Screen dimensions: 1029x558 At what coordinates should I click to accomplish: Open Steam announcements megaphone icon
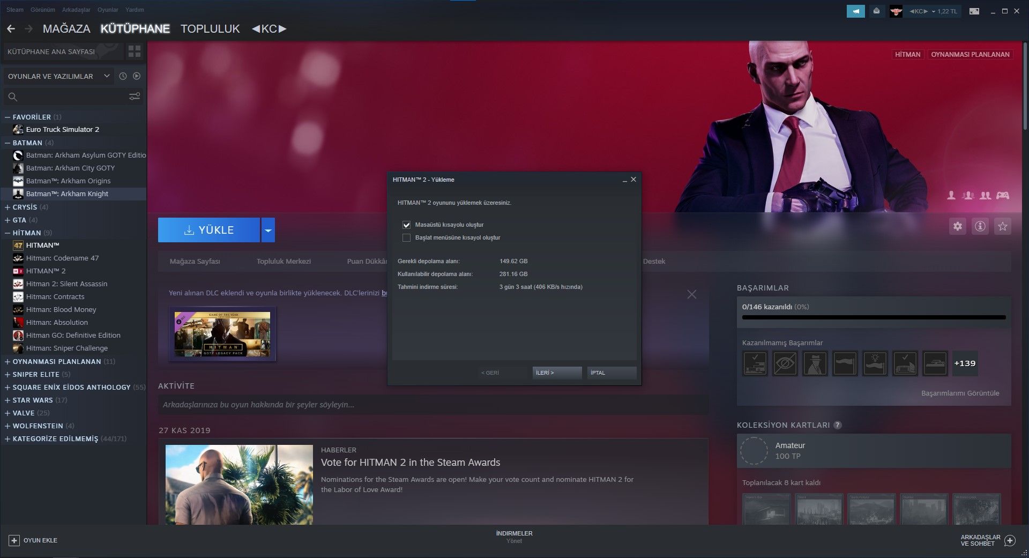coord(856,11)
